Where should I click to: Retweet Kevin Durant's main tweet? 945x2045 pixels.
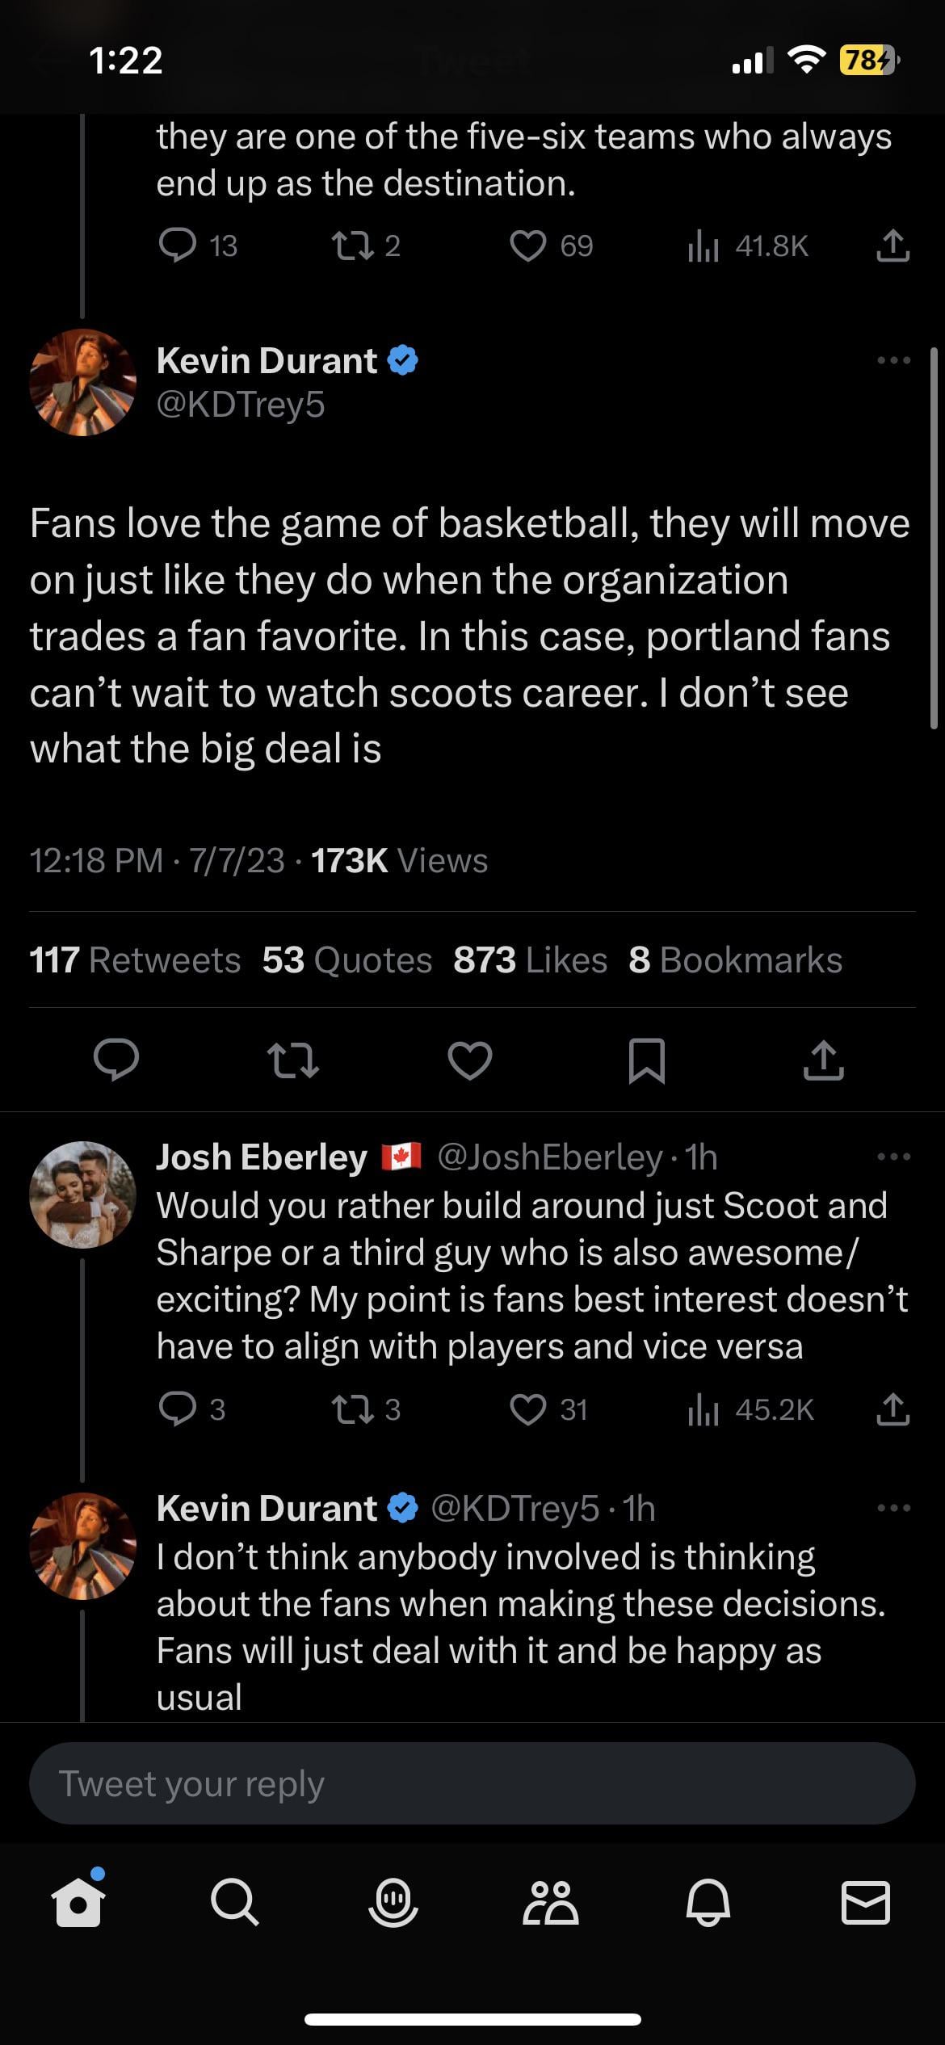click(292, 1060)
